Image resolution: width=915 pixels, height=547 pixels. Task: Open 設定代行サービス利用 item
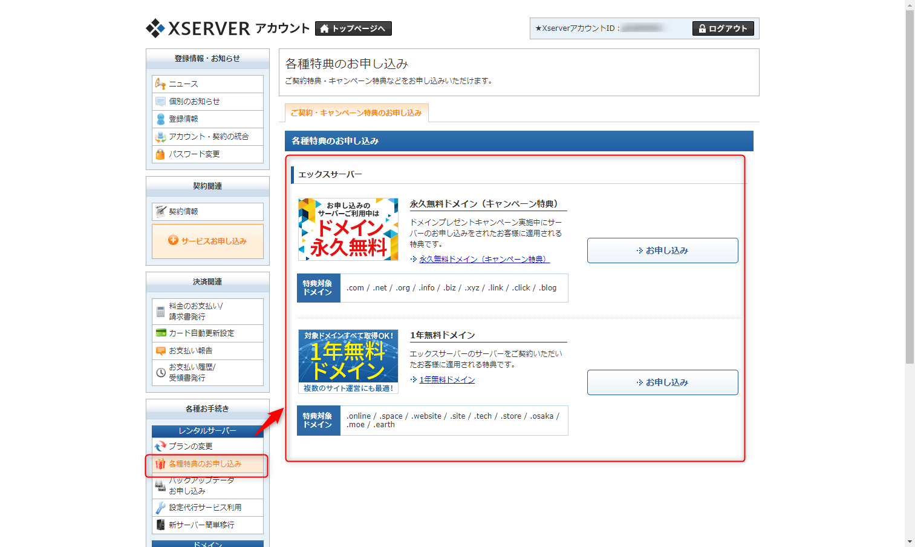tap(207, 508)
